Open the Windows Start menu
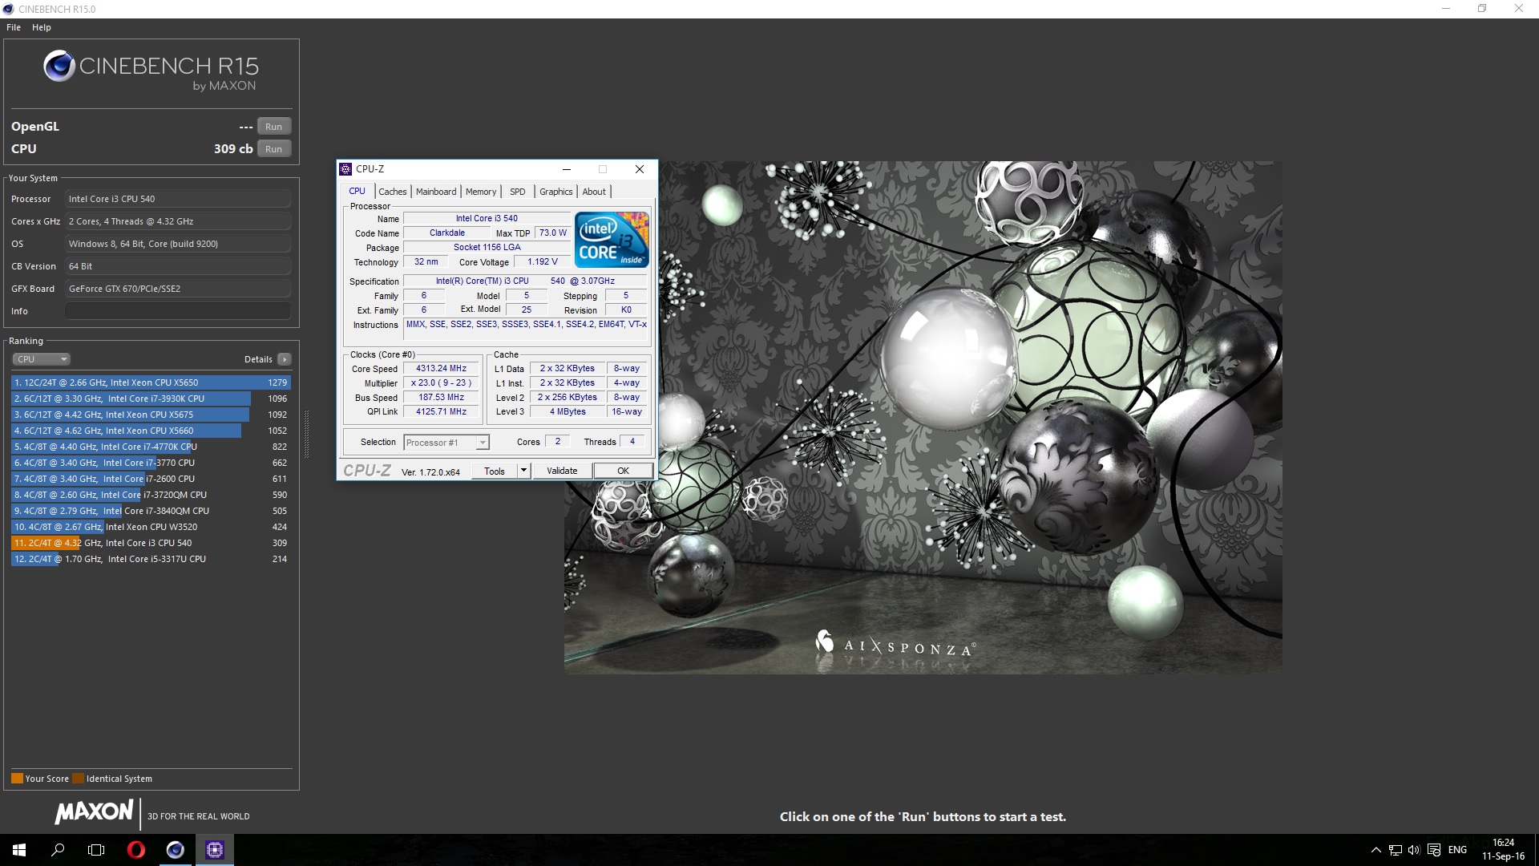This screenshot has height=866, width=1539. point(17,849)
